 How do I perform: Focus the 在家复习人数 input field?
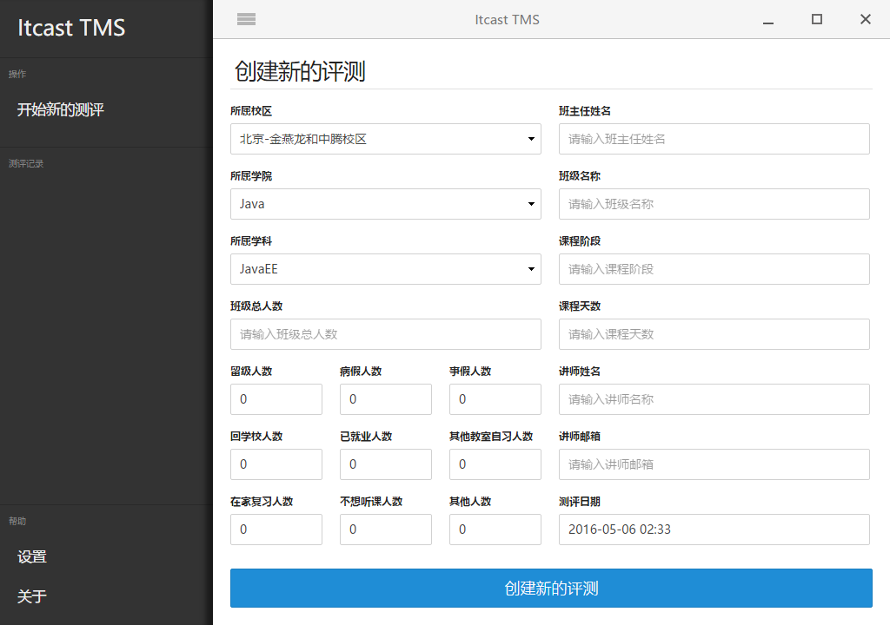(x=276, y=530)
